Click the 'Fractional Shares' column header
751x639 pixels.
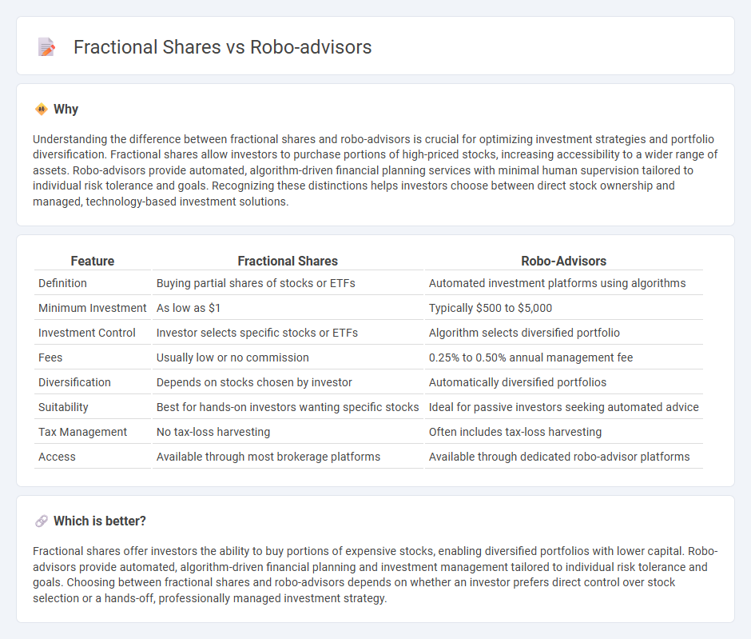tap(288, 261)
